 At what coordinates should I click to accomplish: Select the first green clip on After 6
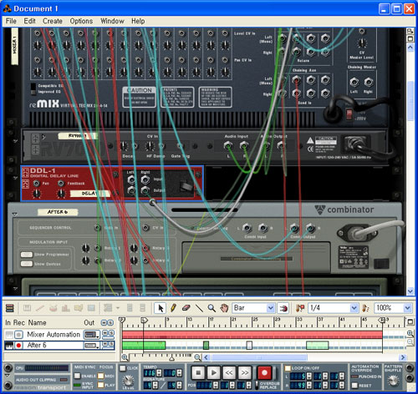(144, 346)
